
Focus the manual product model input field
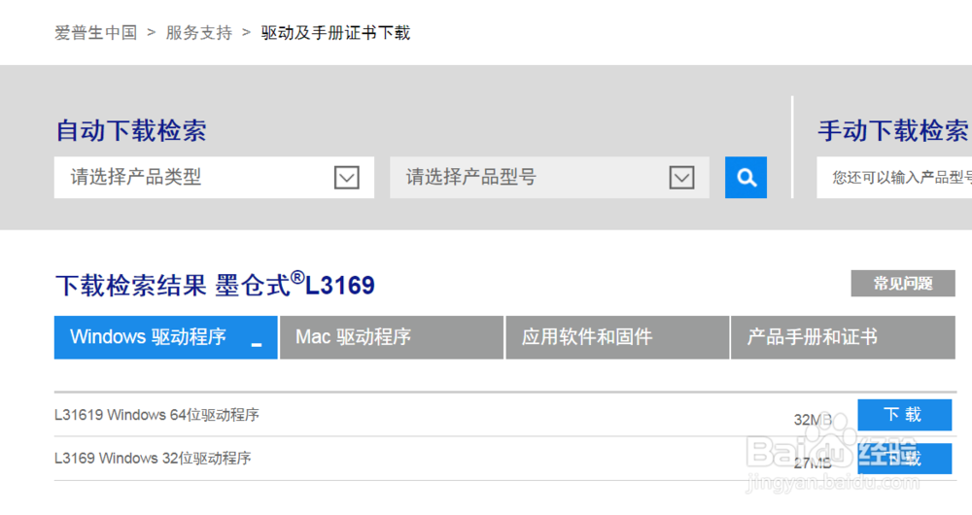coord(894,177)
